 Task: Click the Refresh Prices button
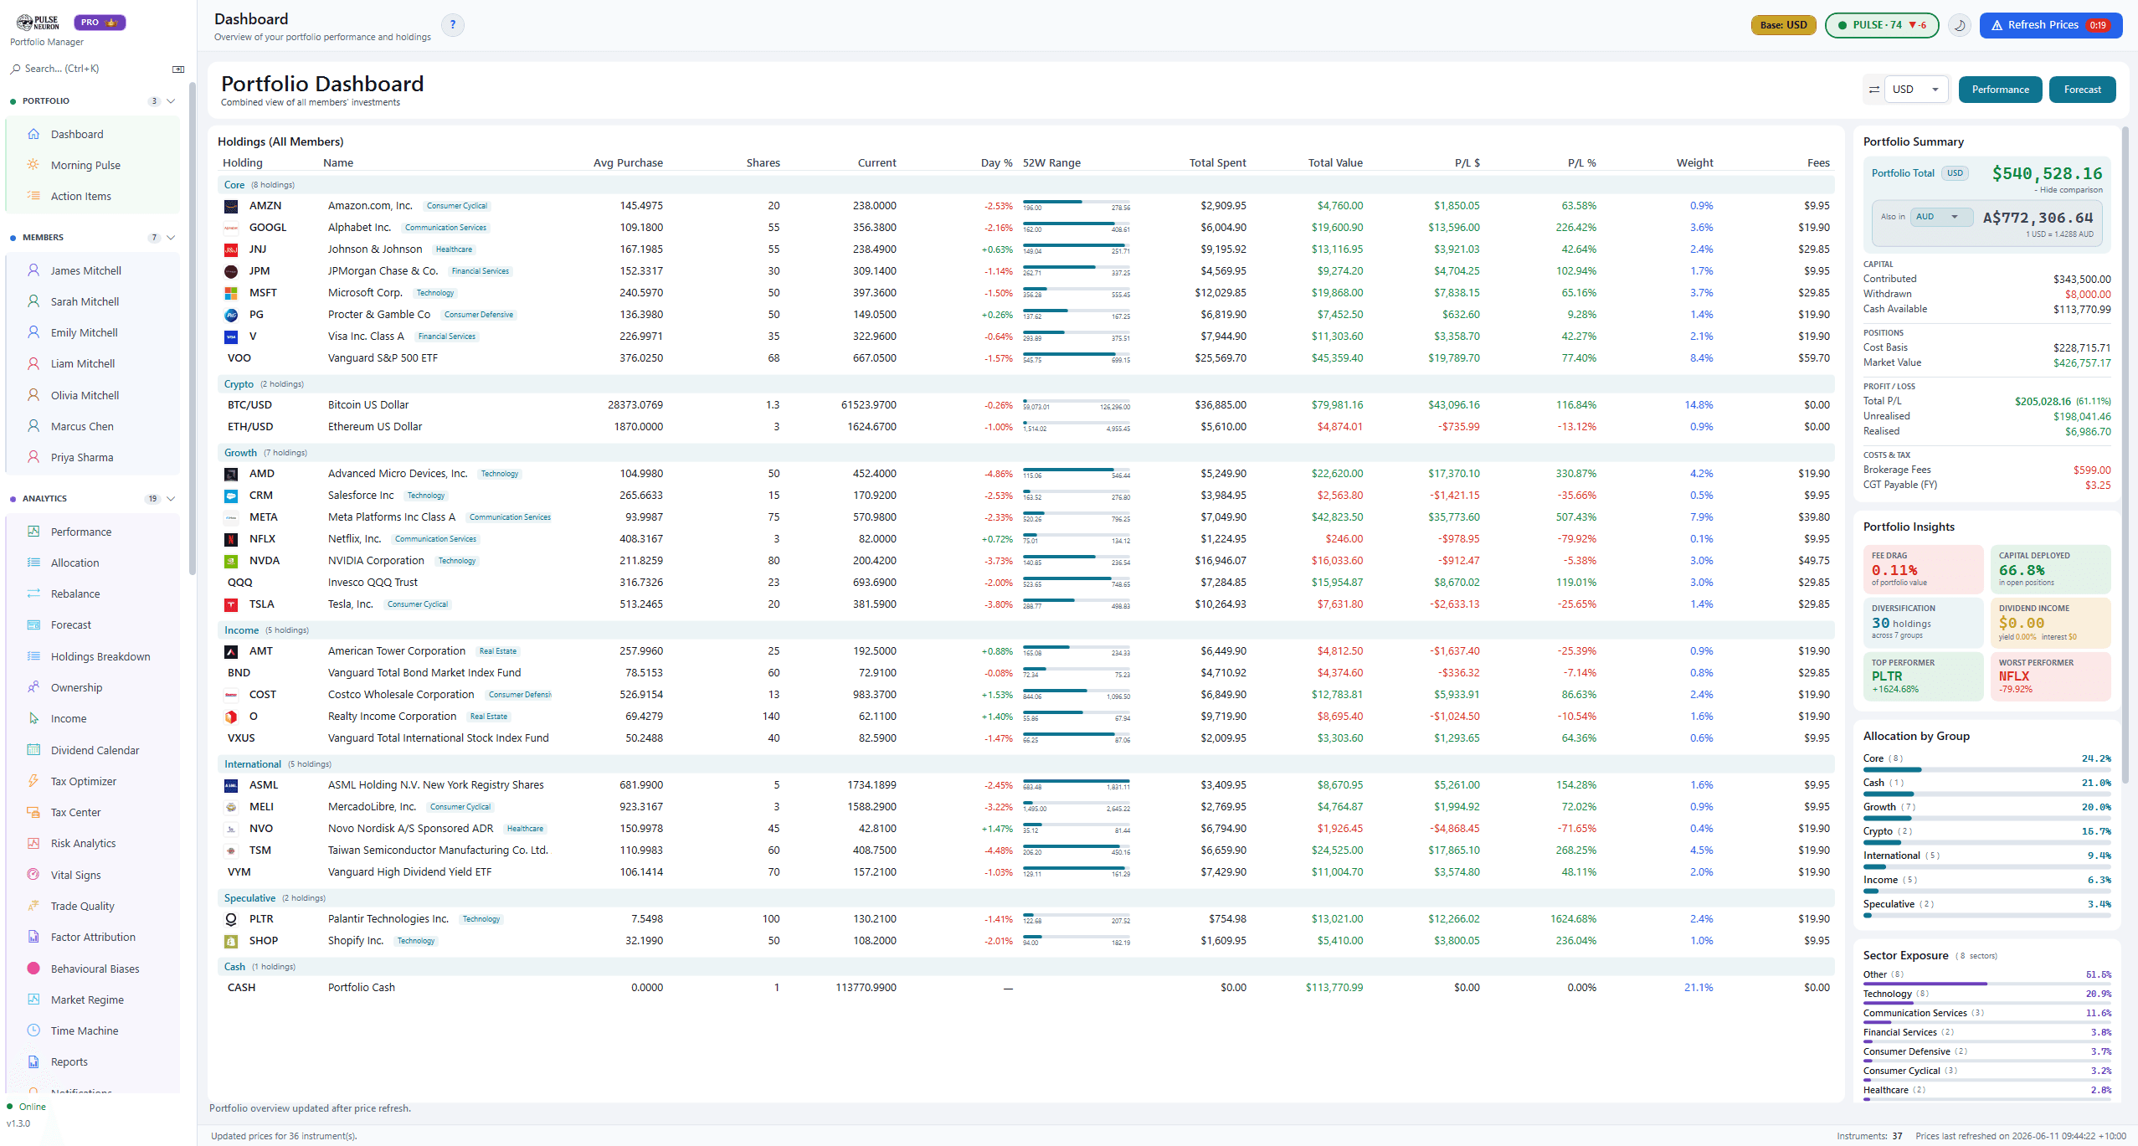click(2050, 25)
